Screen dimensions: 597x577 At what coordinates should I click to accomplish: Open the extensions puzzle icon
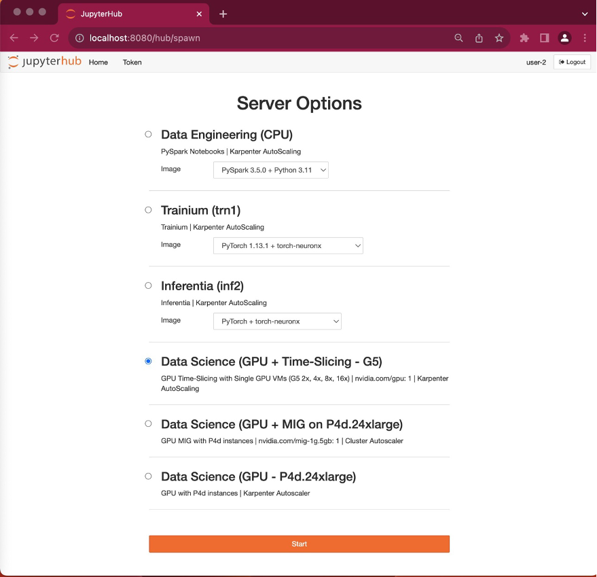(524, 38)
